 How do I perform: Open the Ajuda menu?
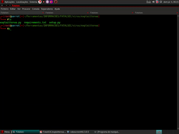coord(57,9)
